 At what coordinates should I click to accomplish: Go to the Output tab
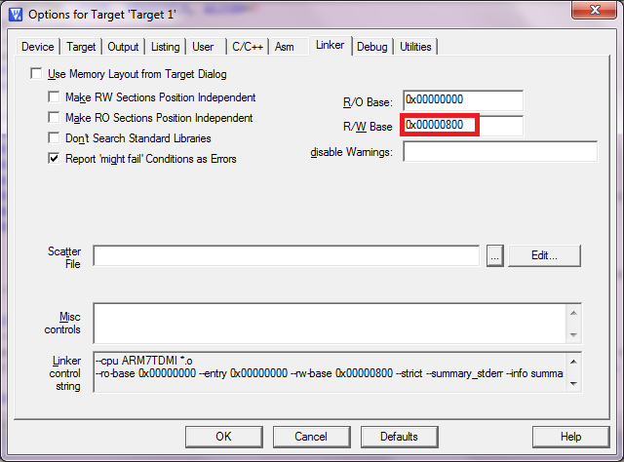pyautogui.click(x=124, y=47)
